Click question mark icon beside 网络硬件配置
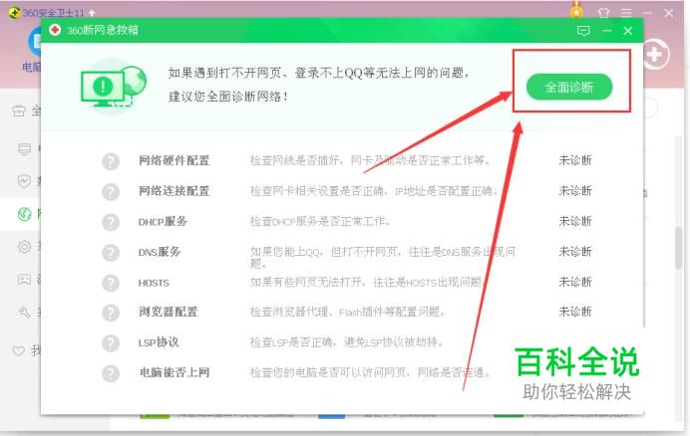The width and height of the screenshot is (690, 436). [111, 161]
